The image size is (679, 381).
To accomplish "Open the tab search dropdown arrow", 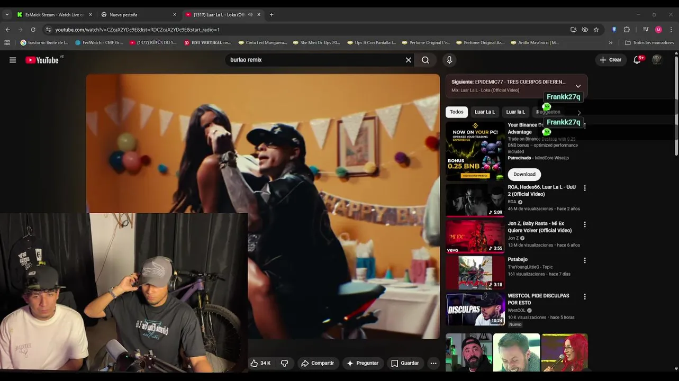I will [7, 15].
